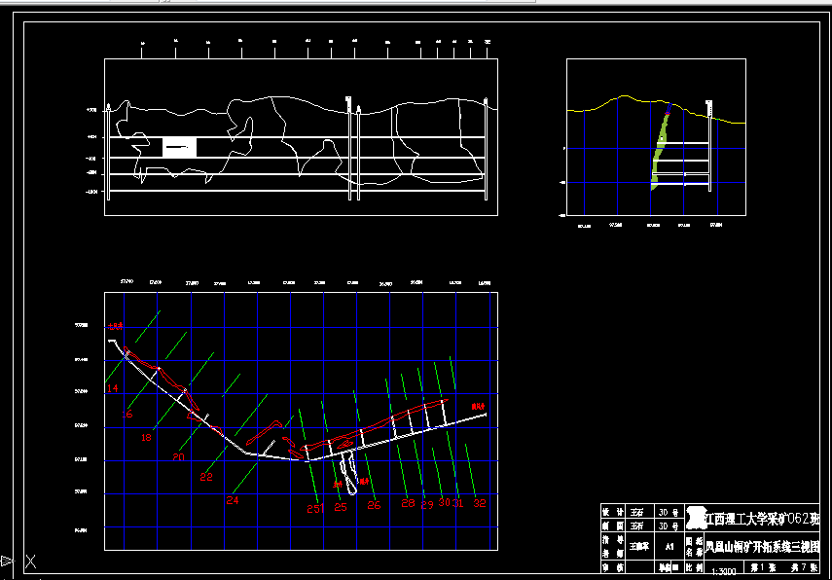The image size is (832, 580).
Task: Click the 共7张 total sheets text
Action: [804, 567]
